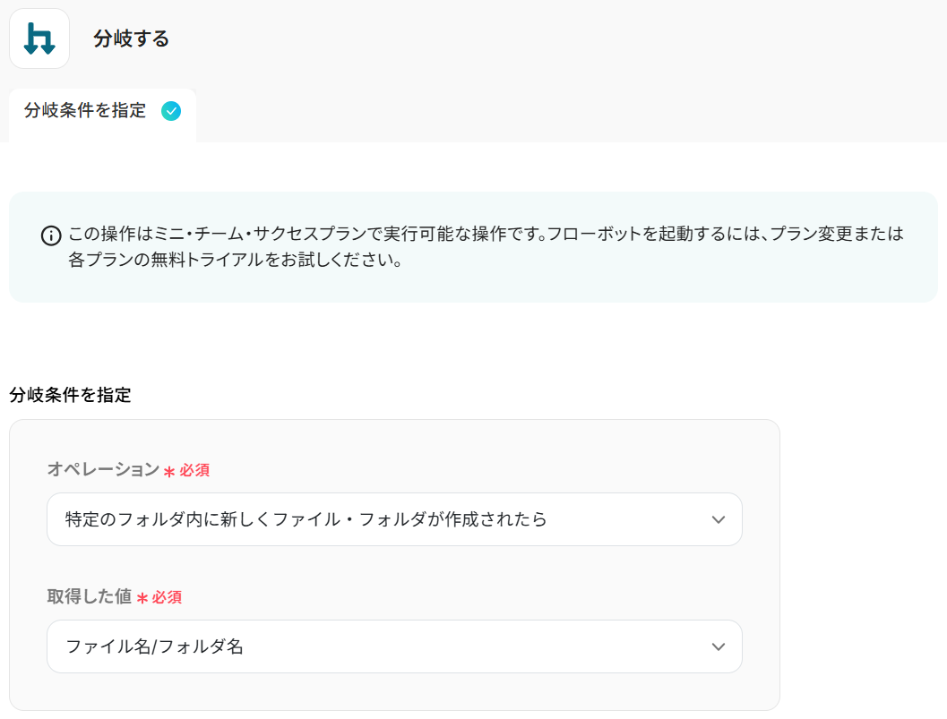Click the 必須 badge next to オペレーション
This screenshot has width=947, height=719.
pos(194,470)
